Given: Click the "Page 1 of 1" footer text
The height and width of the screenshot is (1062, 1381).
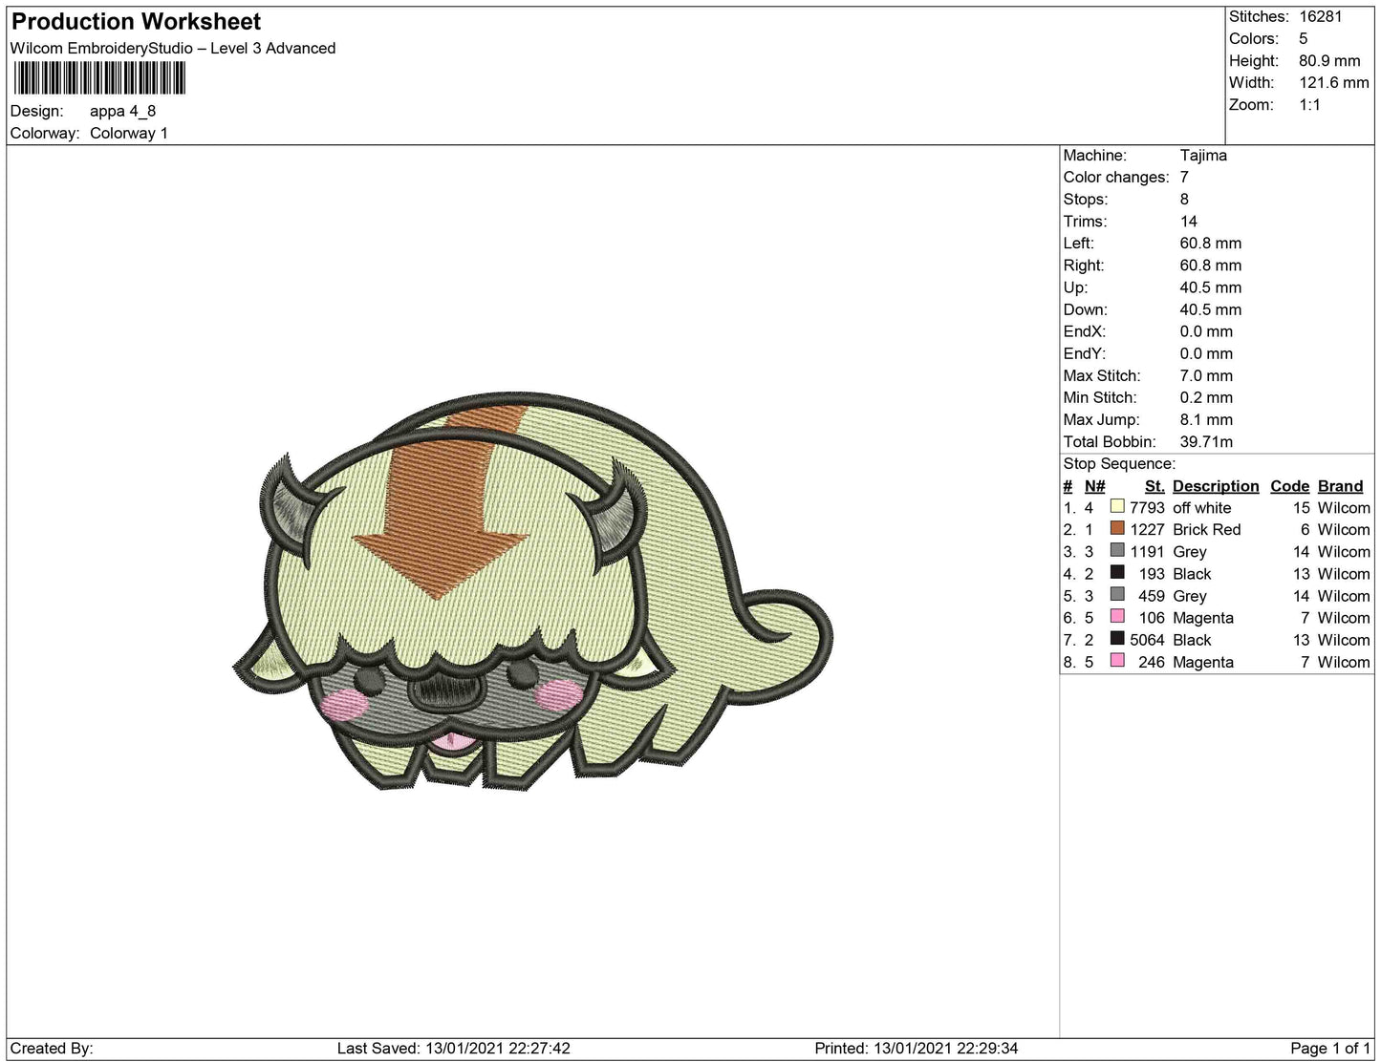Looking at the screenshot, I should (1330, 1049).
